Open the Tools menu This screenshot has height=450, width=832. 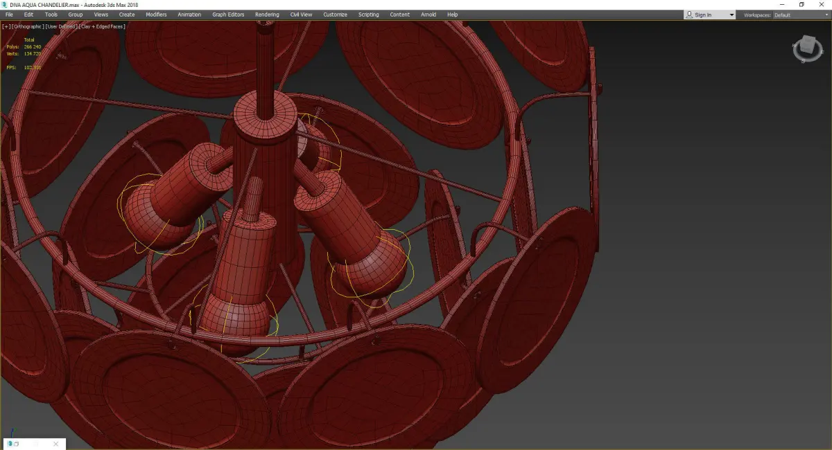[x=51, y=15]
